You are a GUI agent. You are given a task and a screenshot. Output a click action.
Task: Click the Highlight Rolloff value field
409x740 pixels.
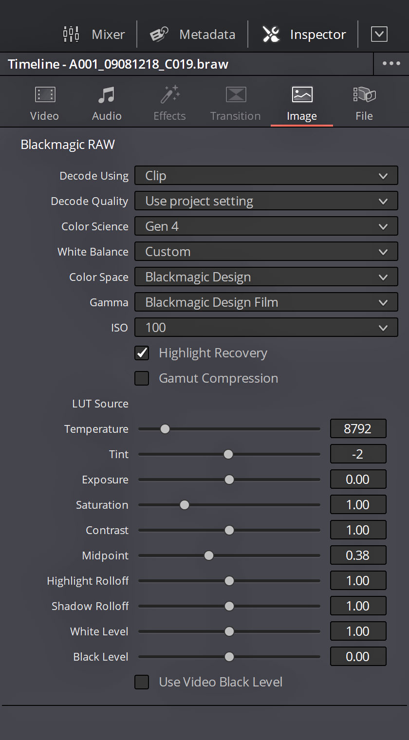pos(358,581)
